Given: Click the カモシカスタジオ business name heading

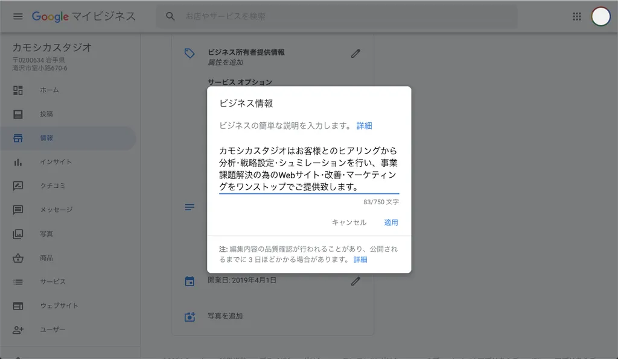Looking at the screenshot, I should (x=52, y=48).
